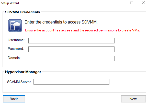This screenshot has height=106, width=148.
Task: Focus the Username input field
Action: point(71,41)
